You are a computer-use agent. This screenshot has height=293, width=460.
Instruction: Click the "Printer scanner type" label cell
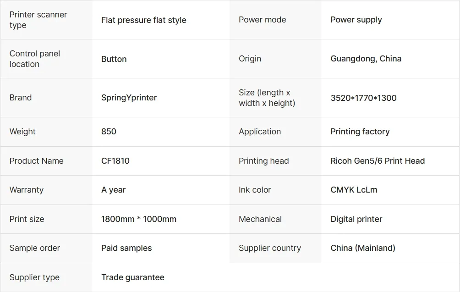(38, 20)
